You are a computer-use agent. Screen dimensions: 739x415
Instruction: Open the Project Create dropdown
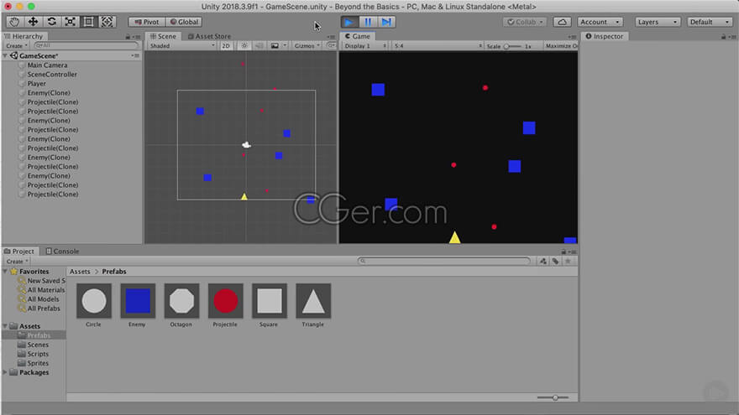17,261
